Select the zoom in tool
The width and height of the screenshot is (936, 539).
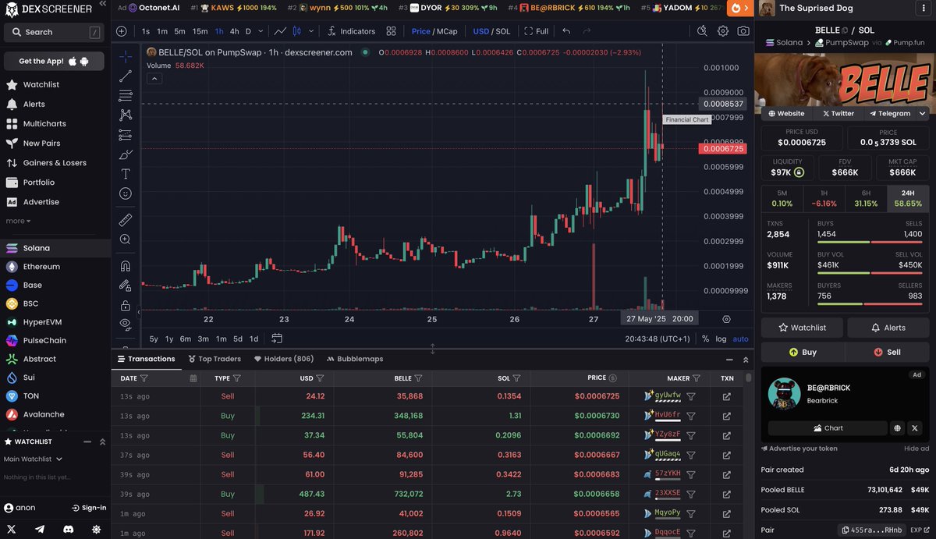(126, 239)
